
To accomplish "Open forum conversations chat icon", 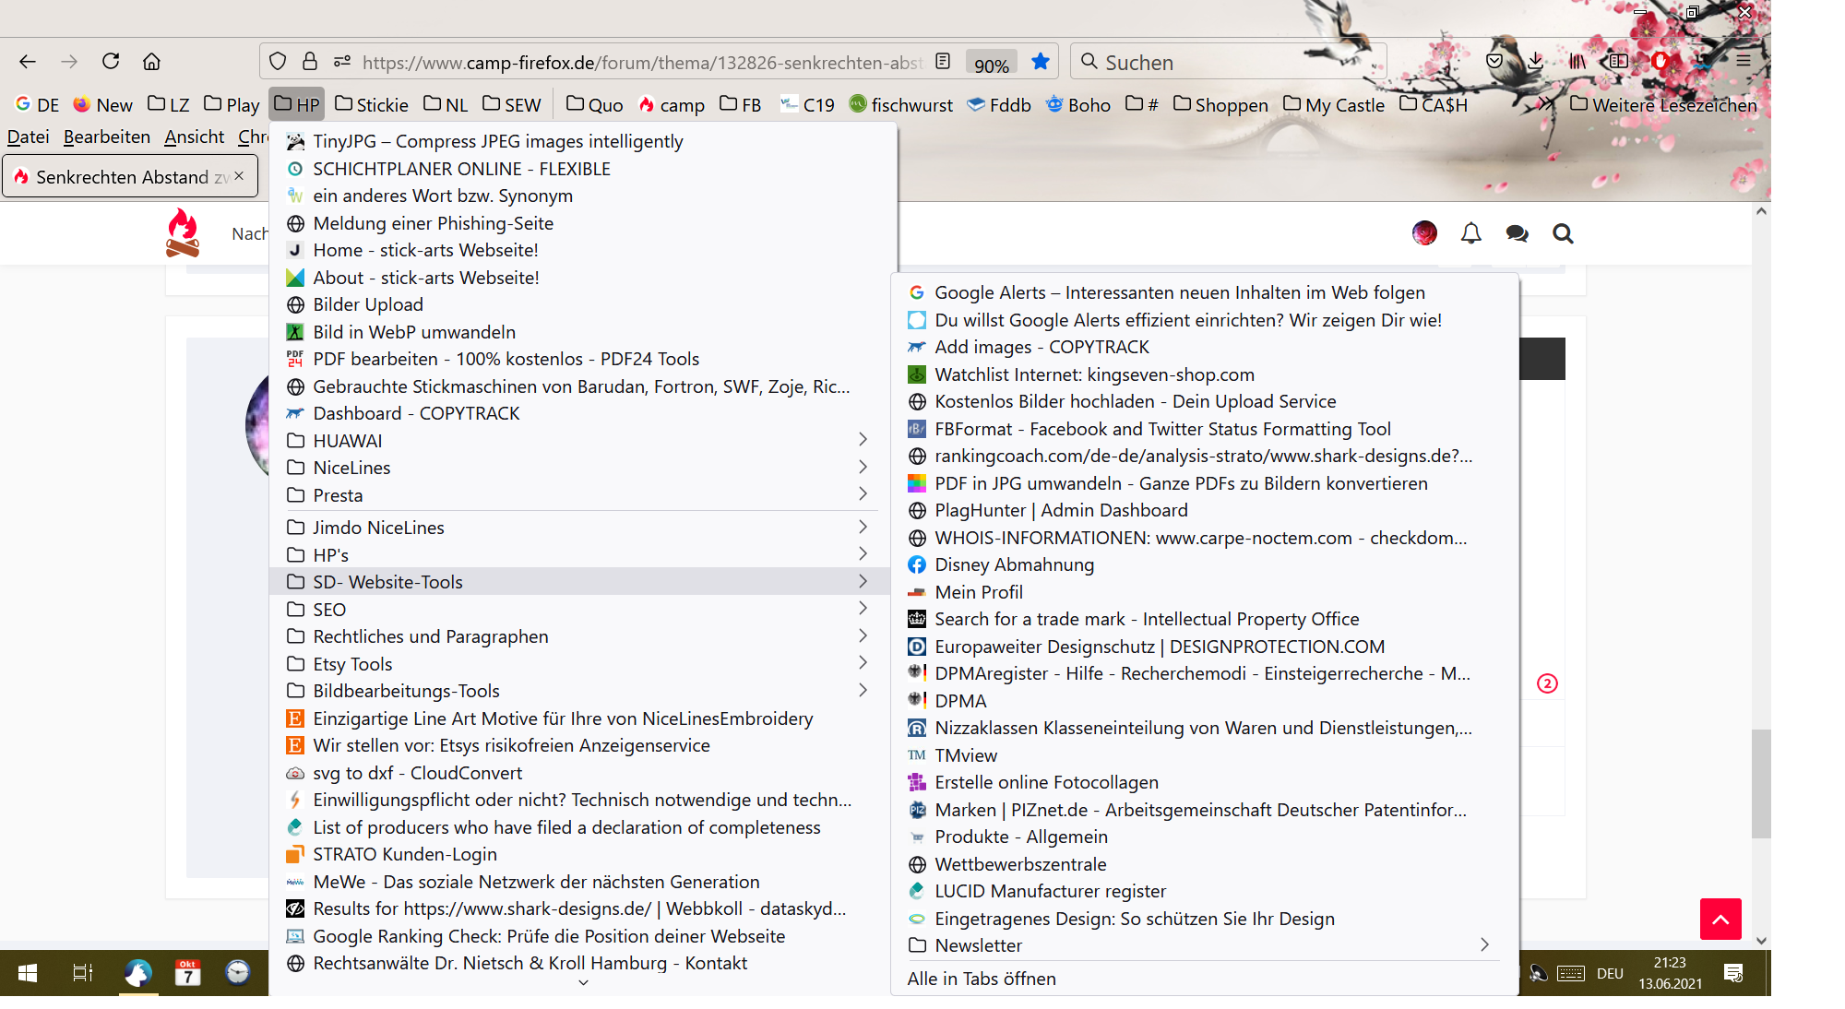I will [1517, 234].
